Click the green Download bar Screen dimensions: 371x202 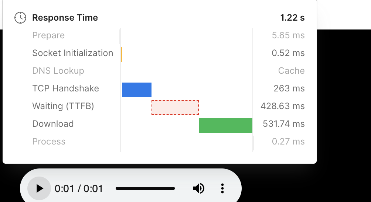pos(225,125)
